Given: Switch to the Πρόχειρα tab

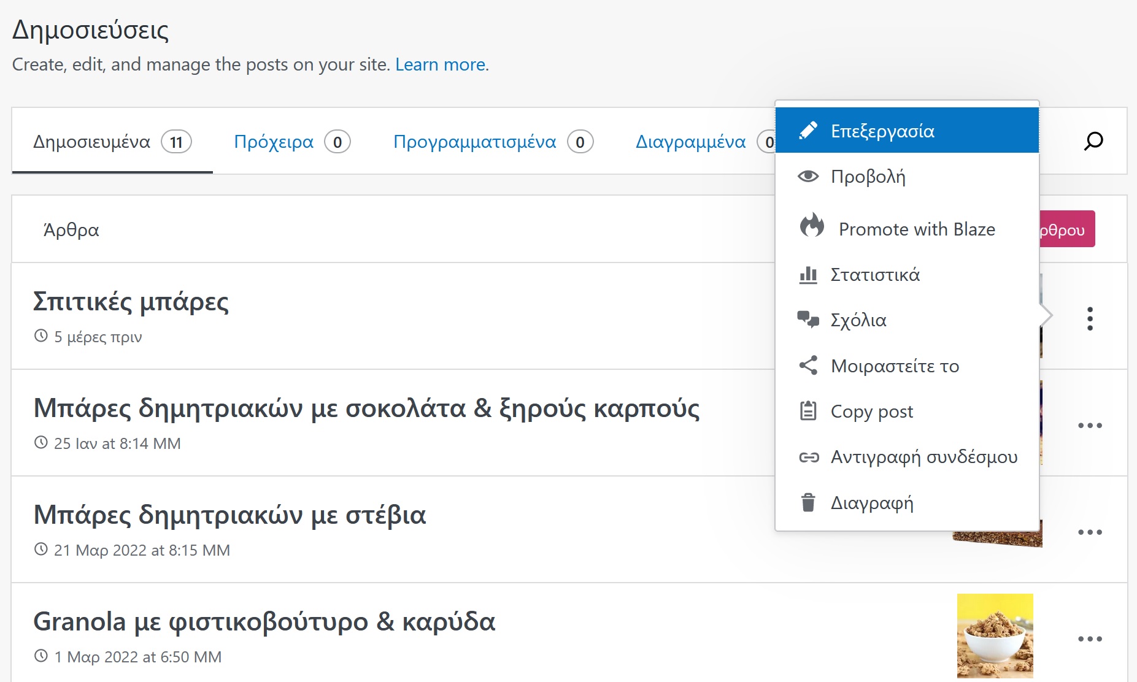Looking at the screenshot, I should [274, 142].
